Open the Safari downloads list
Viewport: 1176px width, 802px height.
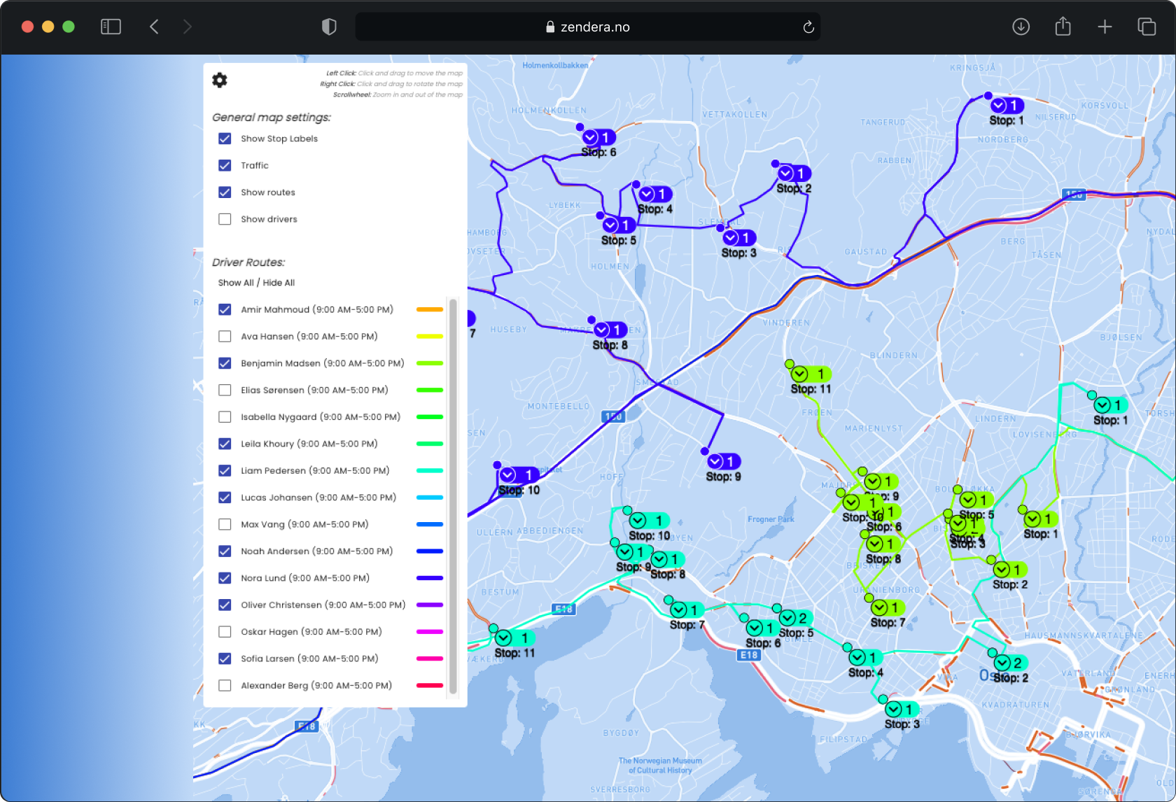click(1021, 27)
